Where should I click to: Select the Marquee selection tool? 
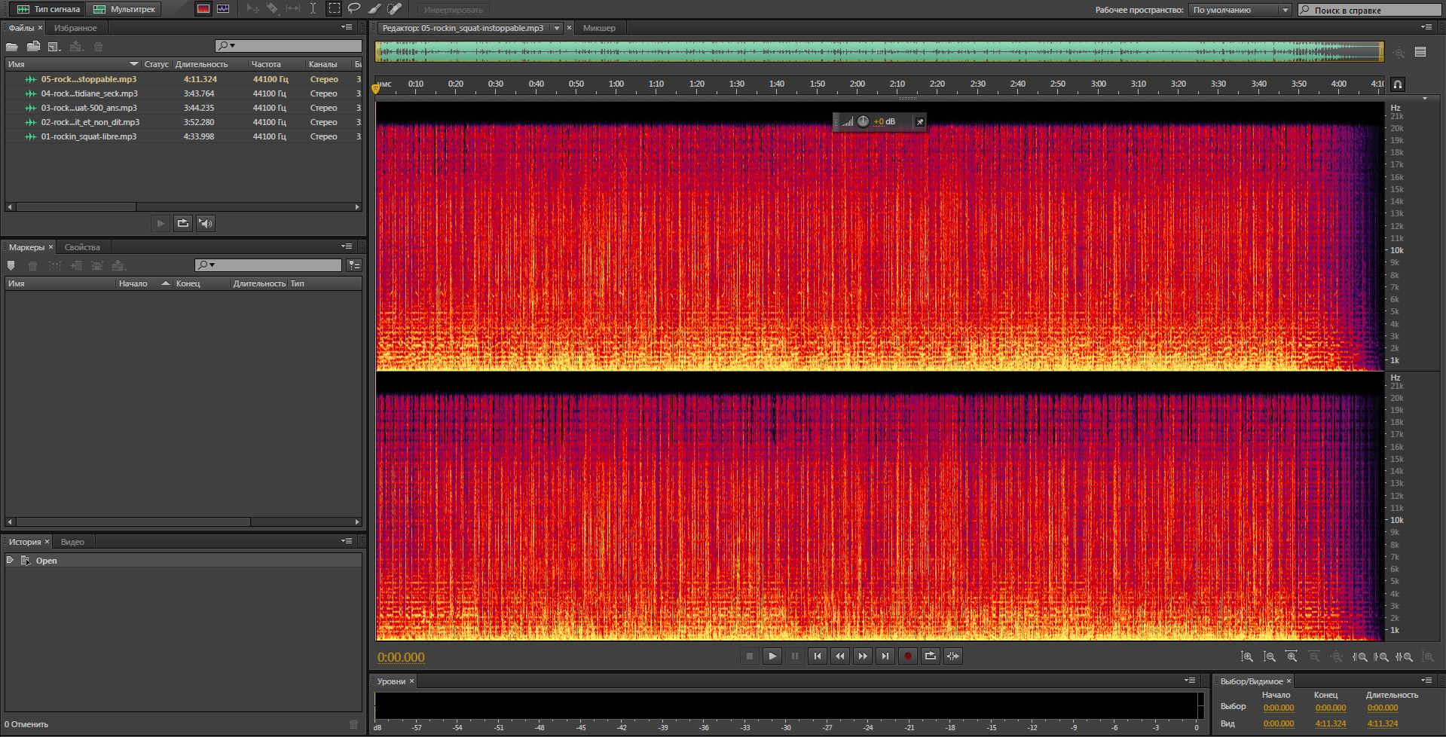click(x=334, y=9)
